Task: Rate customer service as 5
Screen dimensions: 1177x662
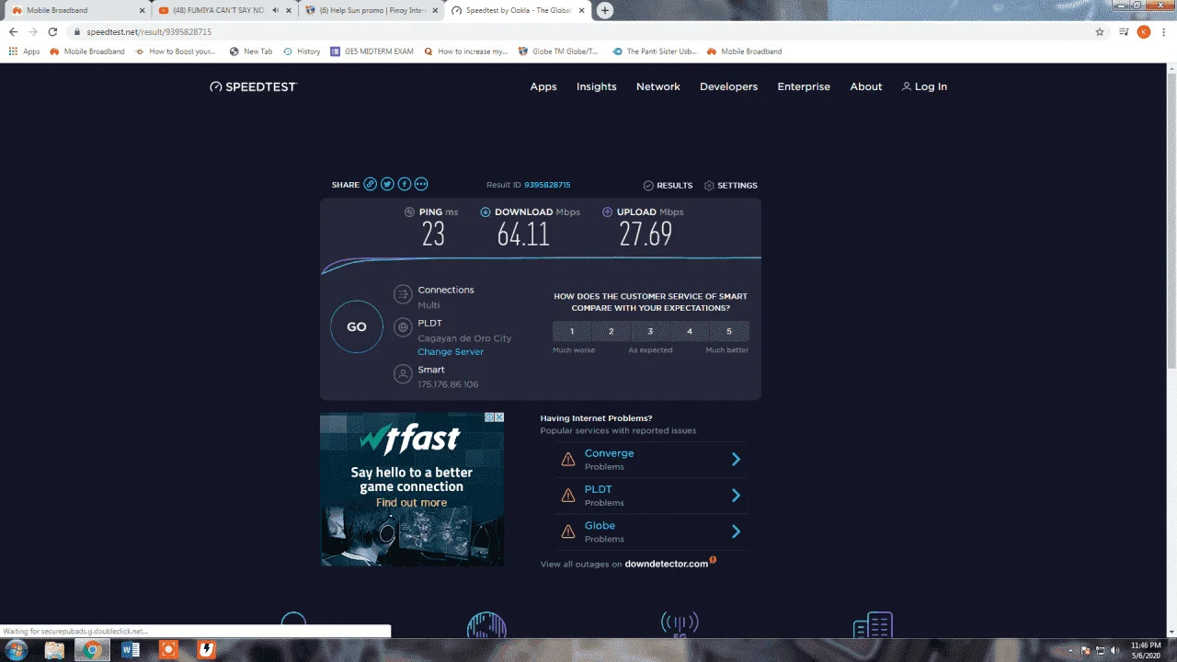Action: click(x=729, y=331)
